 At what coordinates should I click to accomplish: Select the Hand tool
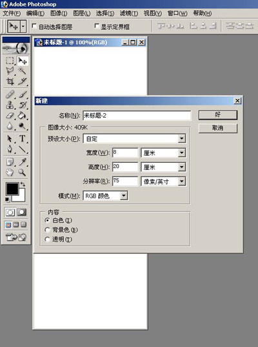tap(10, 172)
